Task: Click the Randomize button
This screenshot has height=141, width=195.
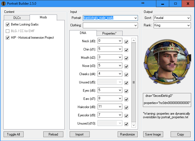Action: (128, 134)
